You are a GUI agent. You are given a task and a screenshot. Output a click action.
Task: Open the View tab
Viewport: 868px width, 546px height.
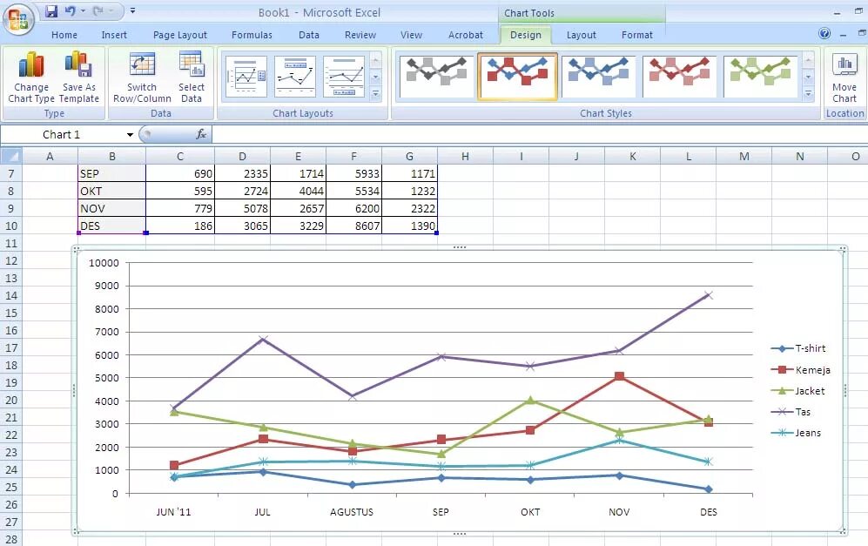coord(411,35)
